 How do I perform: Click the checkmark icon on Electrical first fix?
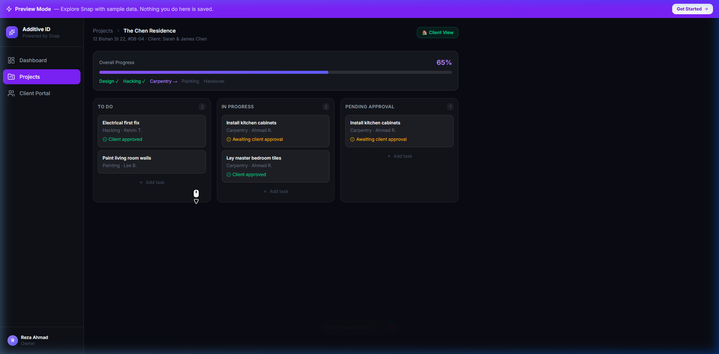104,139
